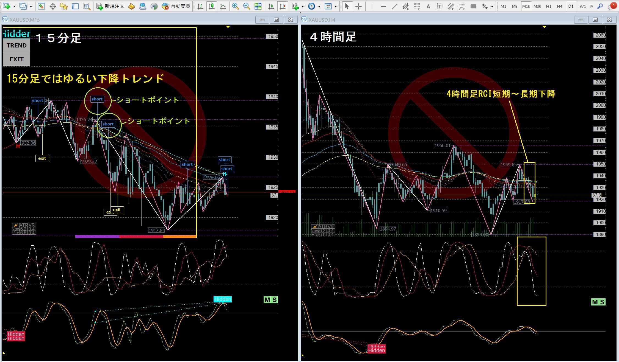This screenshot has width=619, height=362.
Task: Click the zoom out magnifier icon
Action: tap(247, 6)
